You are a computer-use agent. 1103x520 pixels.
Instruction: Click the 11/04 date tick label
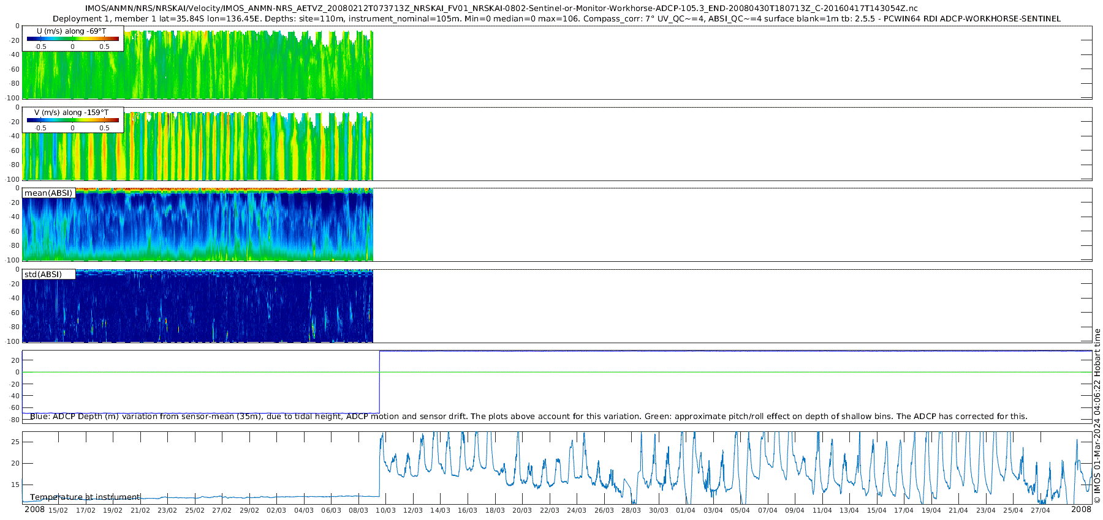(x=822, y=510)
